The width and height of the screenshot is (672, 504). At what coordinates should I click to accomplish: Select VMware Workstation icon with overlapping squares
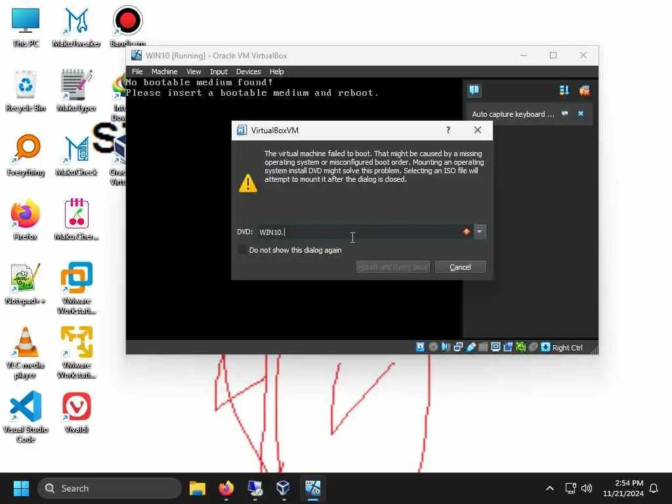[x=76, y=288]
